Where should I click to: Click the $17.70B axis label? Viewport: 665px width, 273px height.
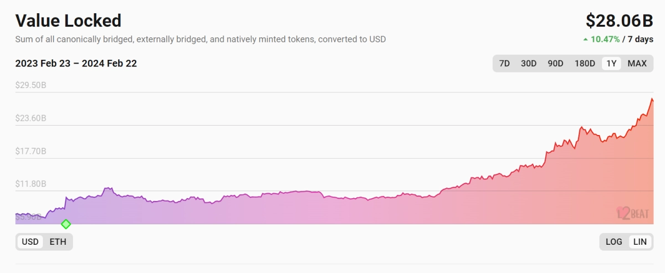click(30, 151)
